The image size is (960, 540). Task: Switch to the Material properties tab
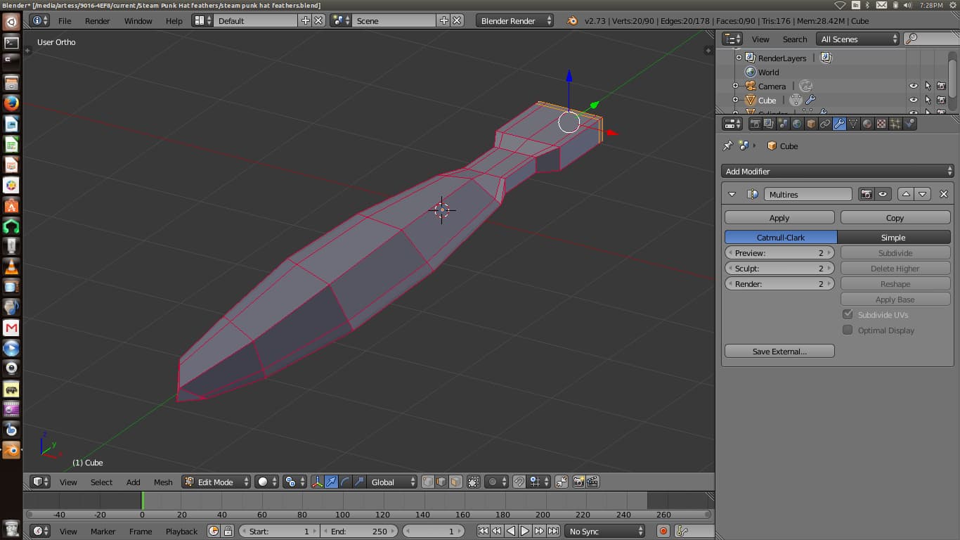click(x=868, y=125)
